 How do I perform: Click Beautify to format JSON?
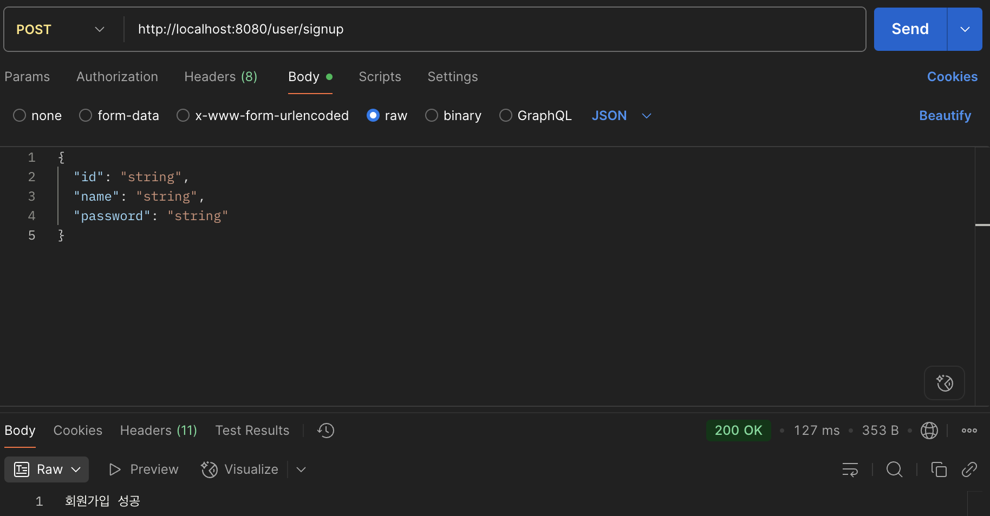[x=945, y=116]
